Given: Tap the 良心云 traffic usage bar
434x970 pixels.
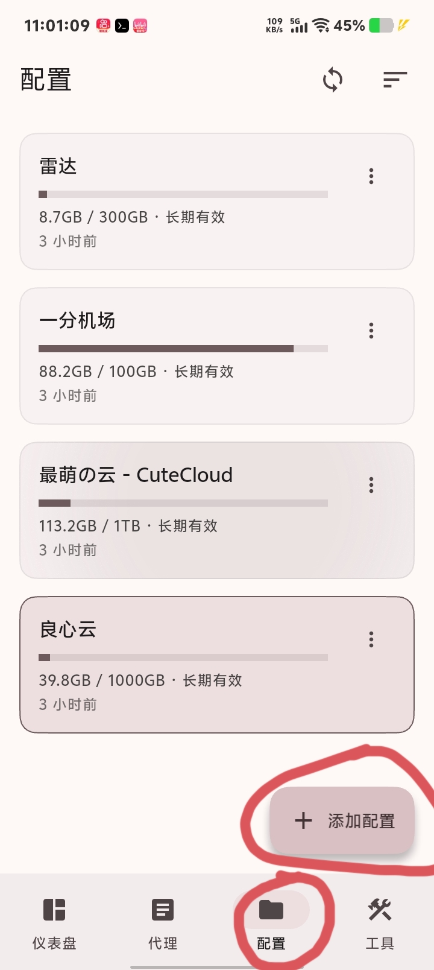Looking at the screenshot, I should [183, 658].
